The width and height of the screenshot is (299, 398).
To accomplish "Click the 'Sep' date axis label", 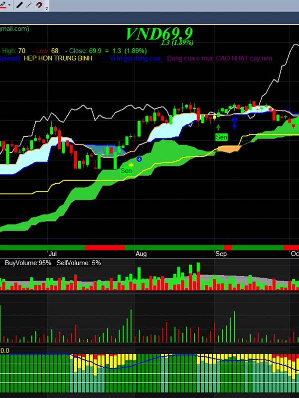I will click(221, 254).
